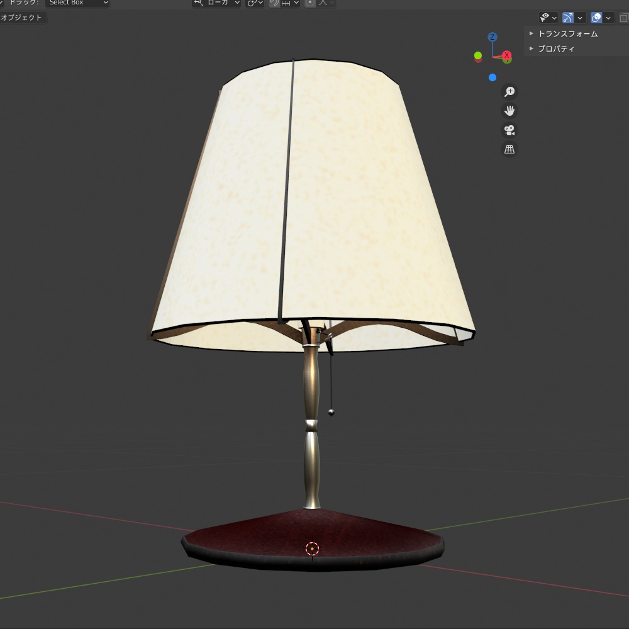The width and height of the screenshot is (629, 629).
Task: Enable the snapping magnet icon in header
Action: point(273,3)
